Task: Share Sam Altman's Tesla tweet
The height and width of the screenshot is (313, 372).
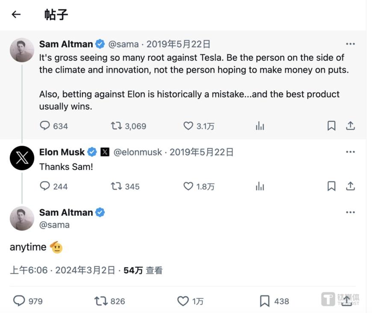Action: coord(350,126)
